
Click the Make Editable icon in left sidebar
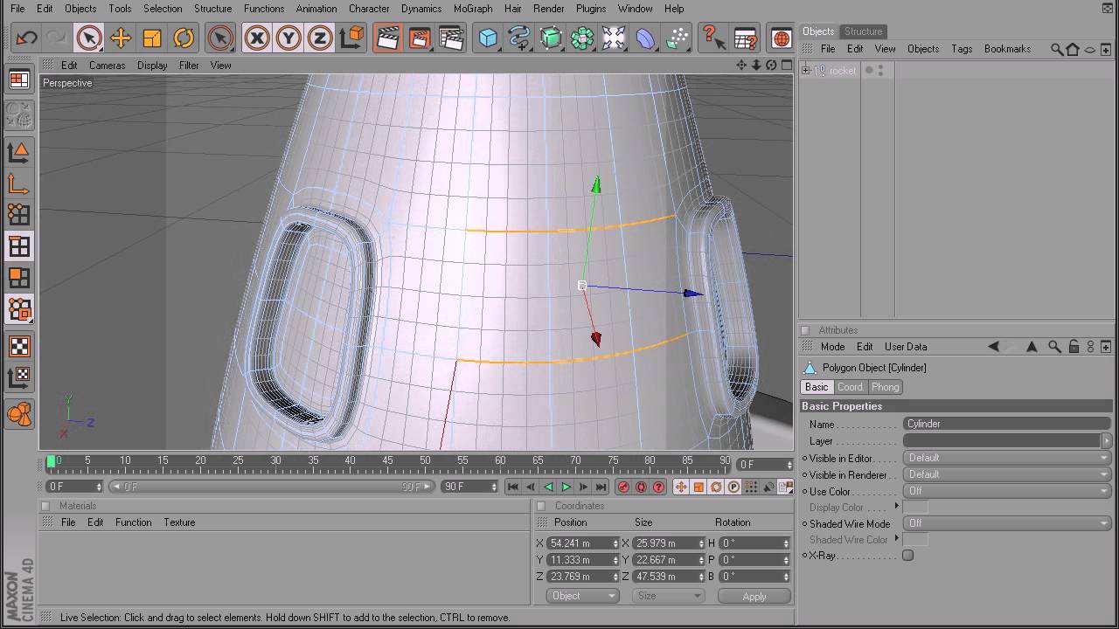click(18, 114)
